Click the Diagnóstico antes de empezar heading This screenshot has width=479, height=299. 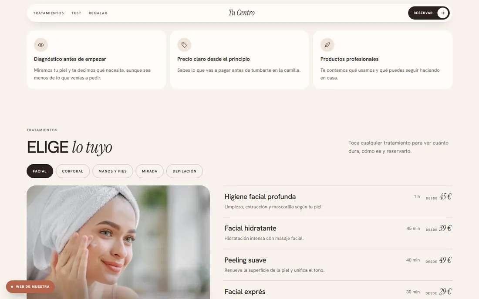(x=70, y=59)
